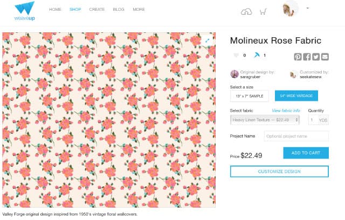
Task: Open the View fabric info link
Action: [286, 111]
